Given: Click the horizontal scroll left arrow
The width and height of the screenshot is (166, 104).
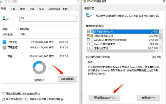Looking at the screenshot, I should coord(88,51).
